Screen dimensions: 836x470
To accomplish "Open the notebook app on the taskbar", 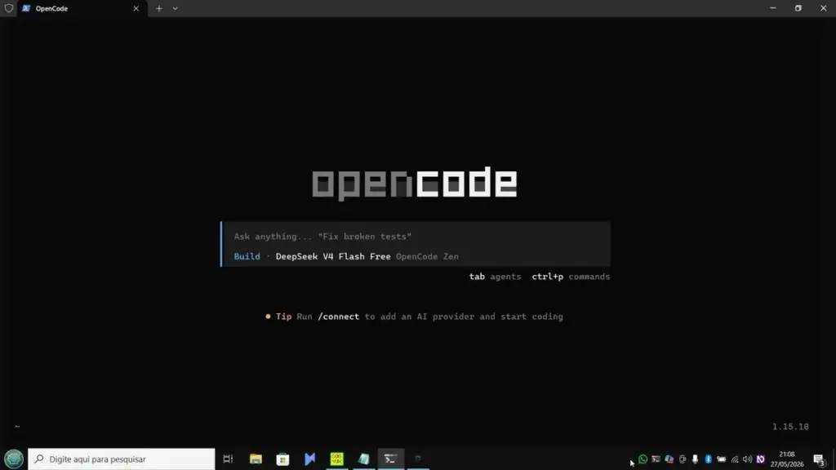I will [363, 459].
